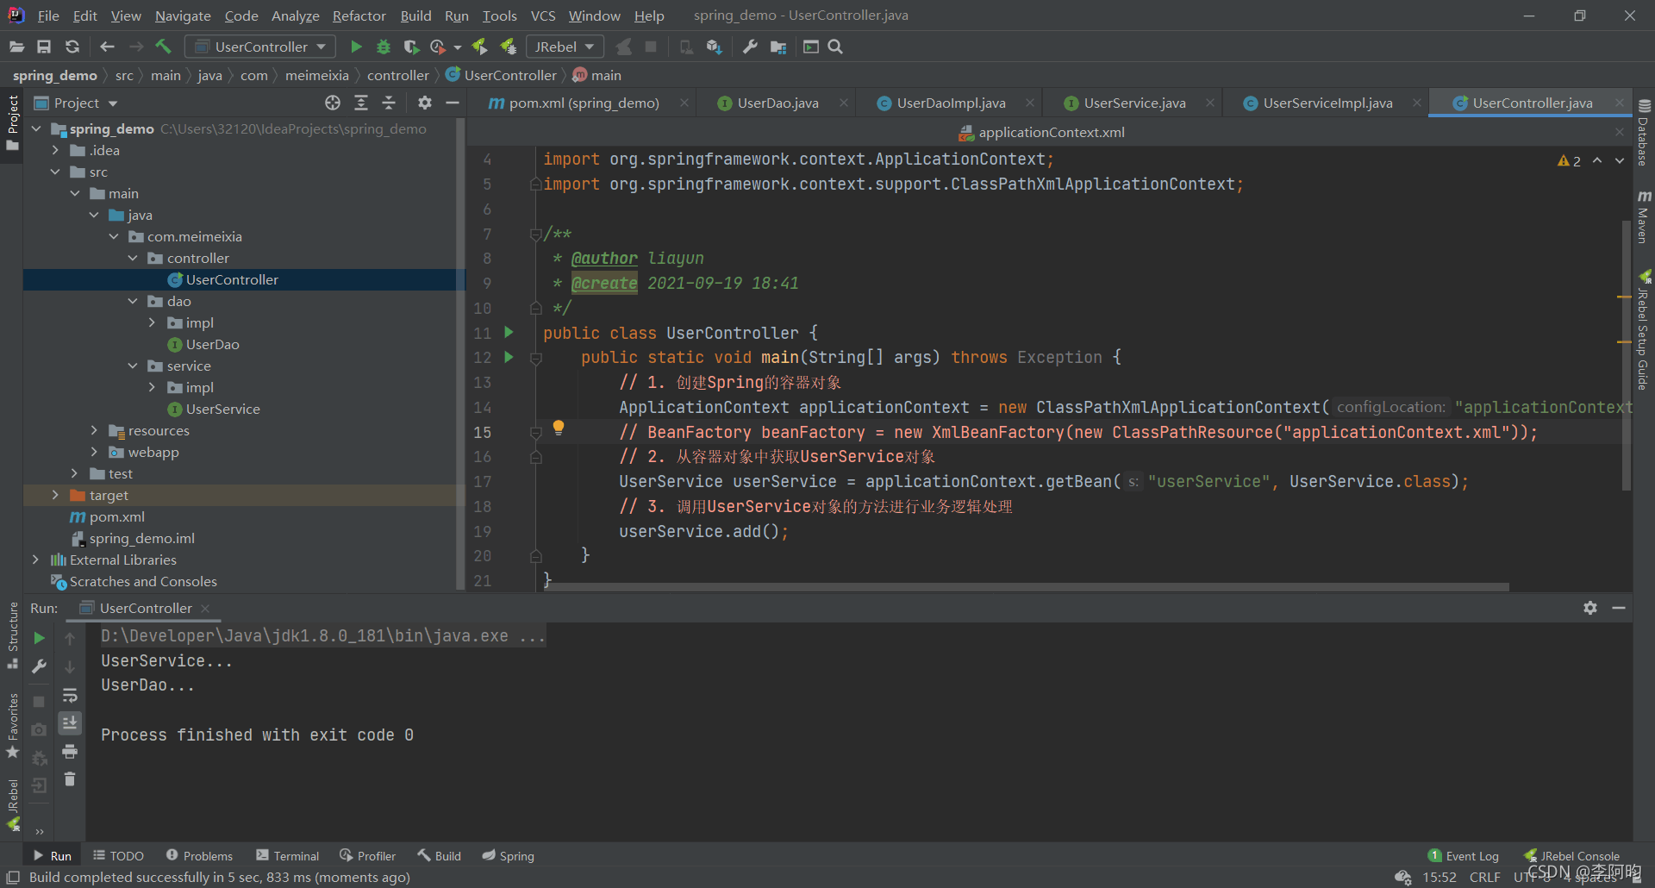Open the TODO tool window
The width and height of the screenshot is (1655, 888).
[119, 855]
